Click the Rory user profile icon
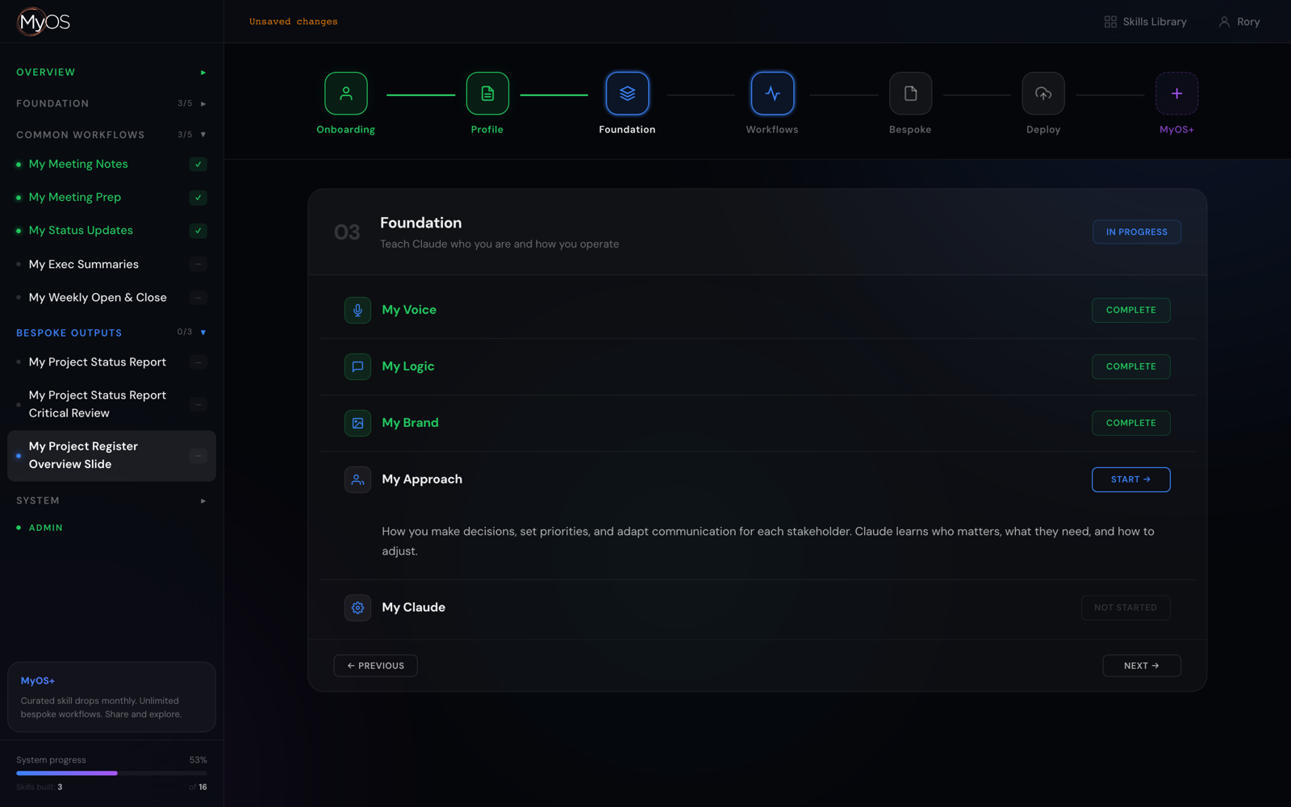 pyautogui.click(x=1224, y=22)
